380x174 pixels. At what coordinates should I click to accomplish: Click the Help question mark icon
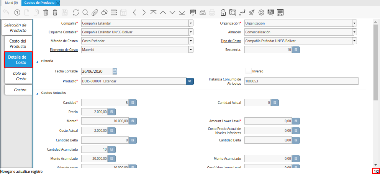(x=17, y=12)
